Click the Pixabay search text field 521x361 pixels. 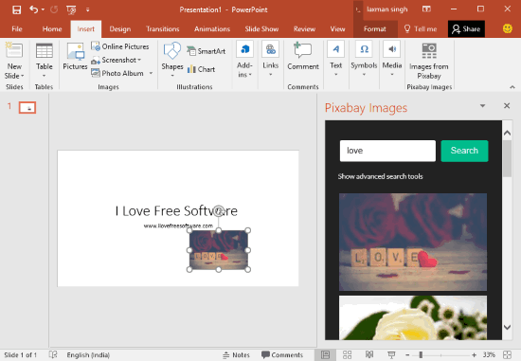pos(387,151)
